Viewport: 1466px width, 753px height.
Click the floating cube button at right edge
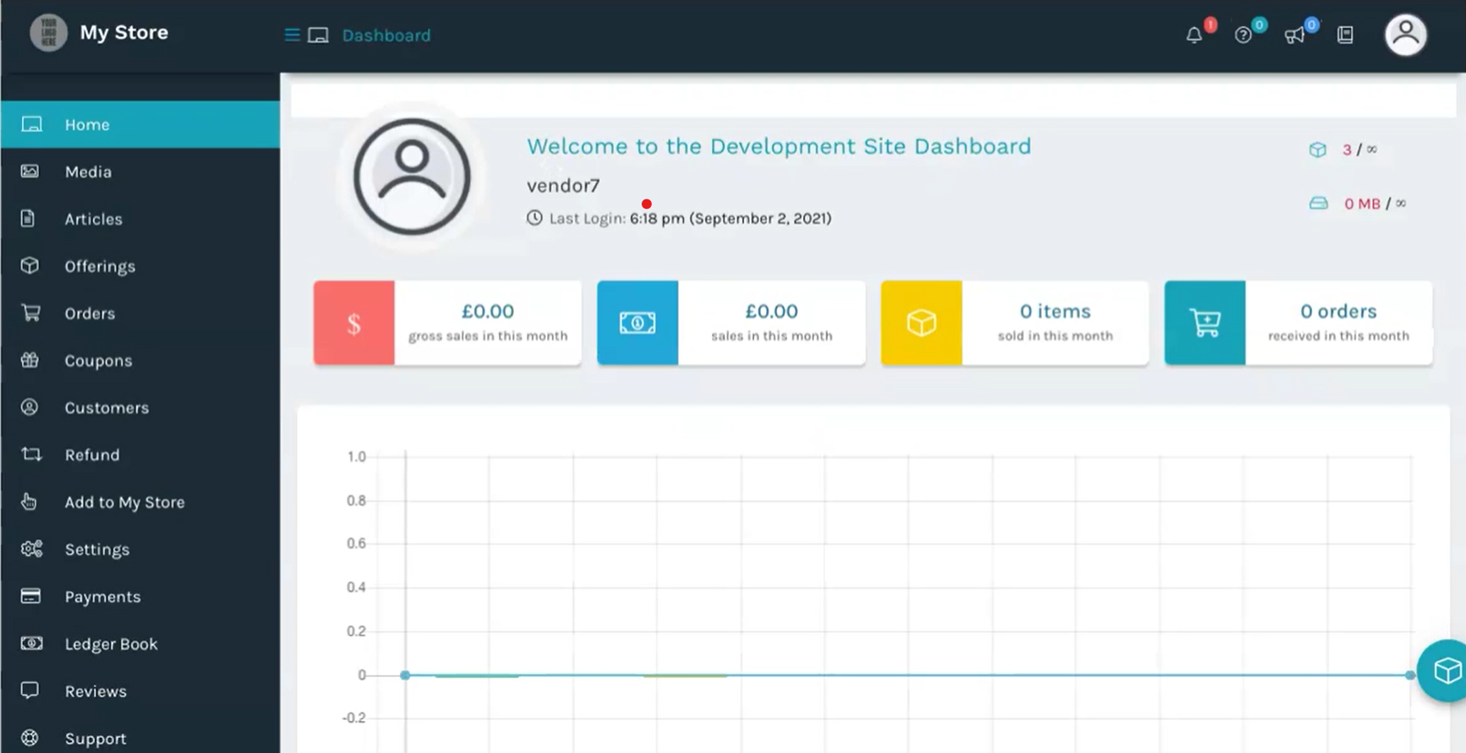pos(1444,670)
